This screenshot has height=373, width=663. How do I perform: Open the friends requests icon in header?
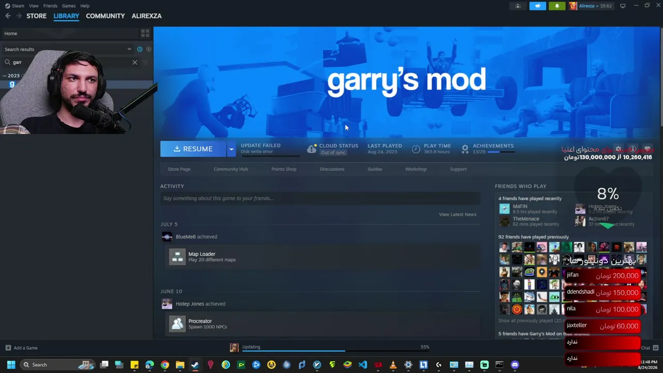pos(518,6)
